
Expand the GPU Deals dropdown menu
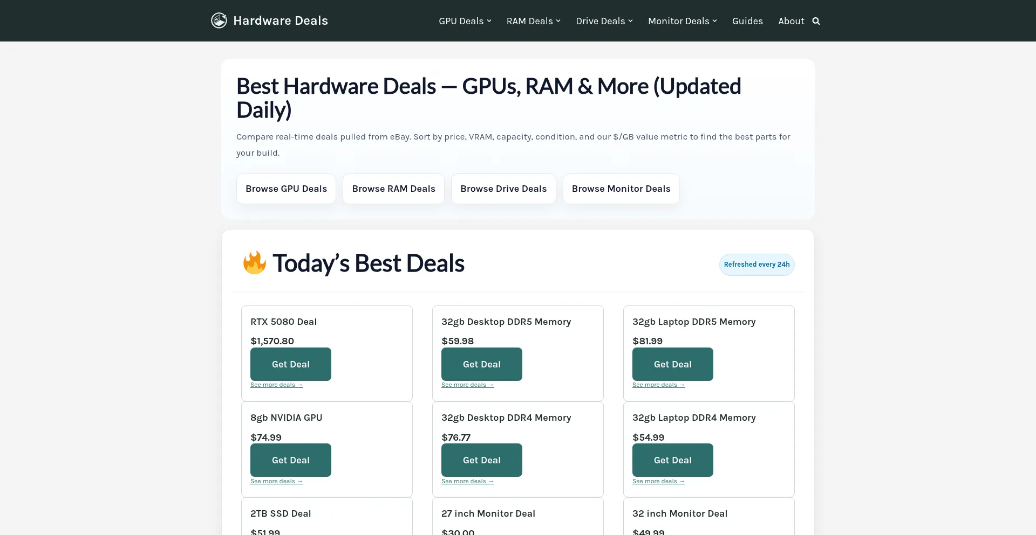point(465,21)
